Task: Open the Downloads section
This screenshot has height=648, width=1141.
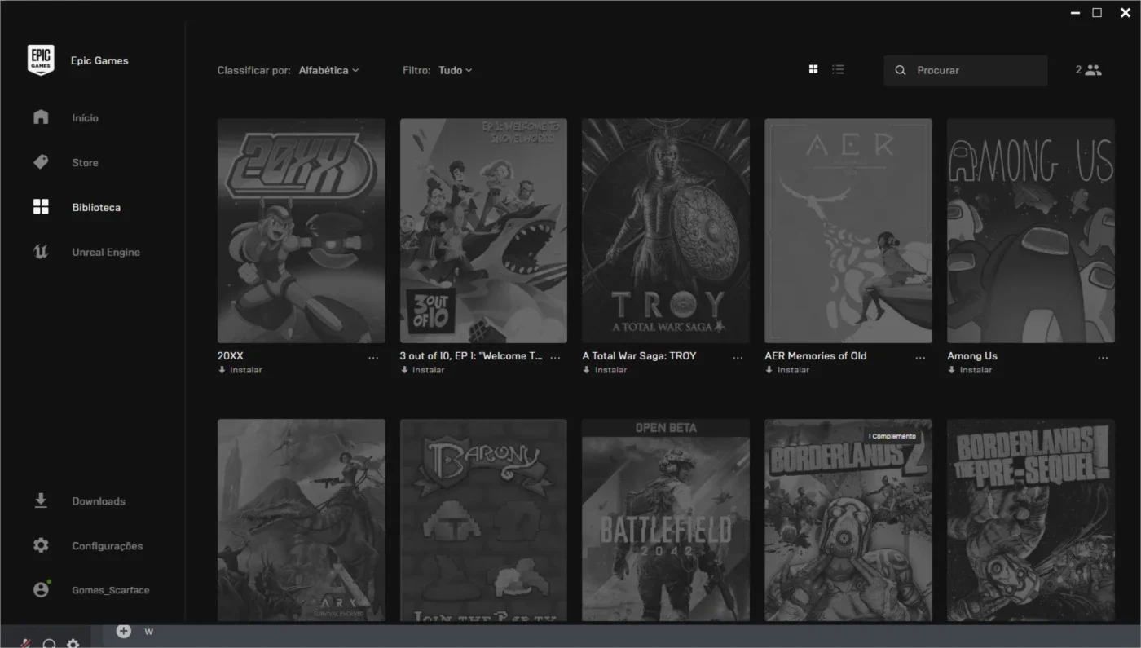Action: pos(99,501)
